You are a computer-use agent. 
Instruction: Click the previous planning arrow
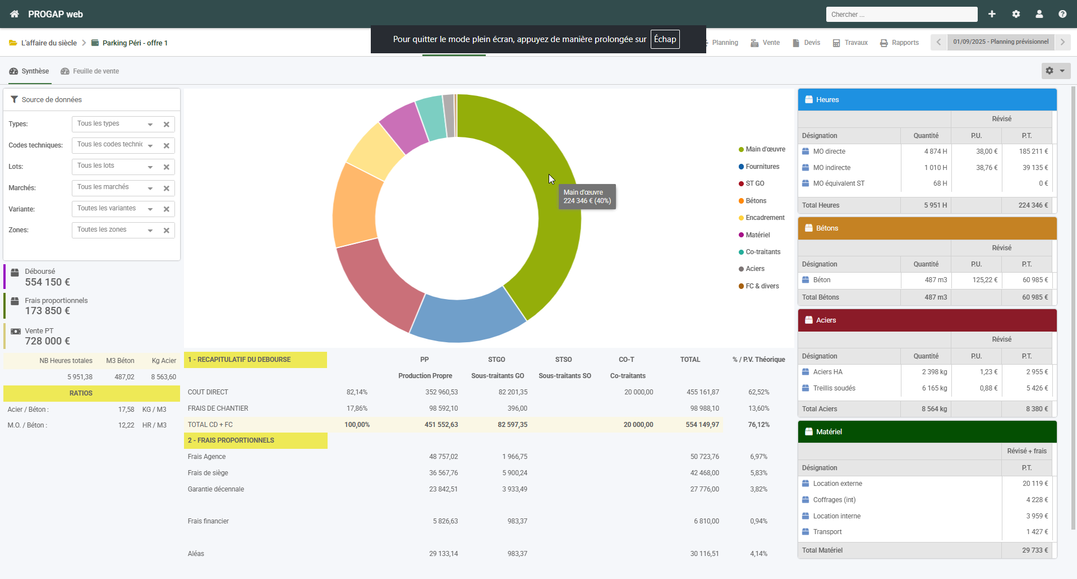939,42
